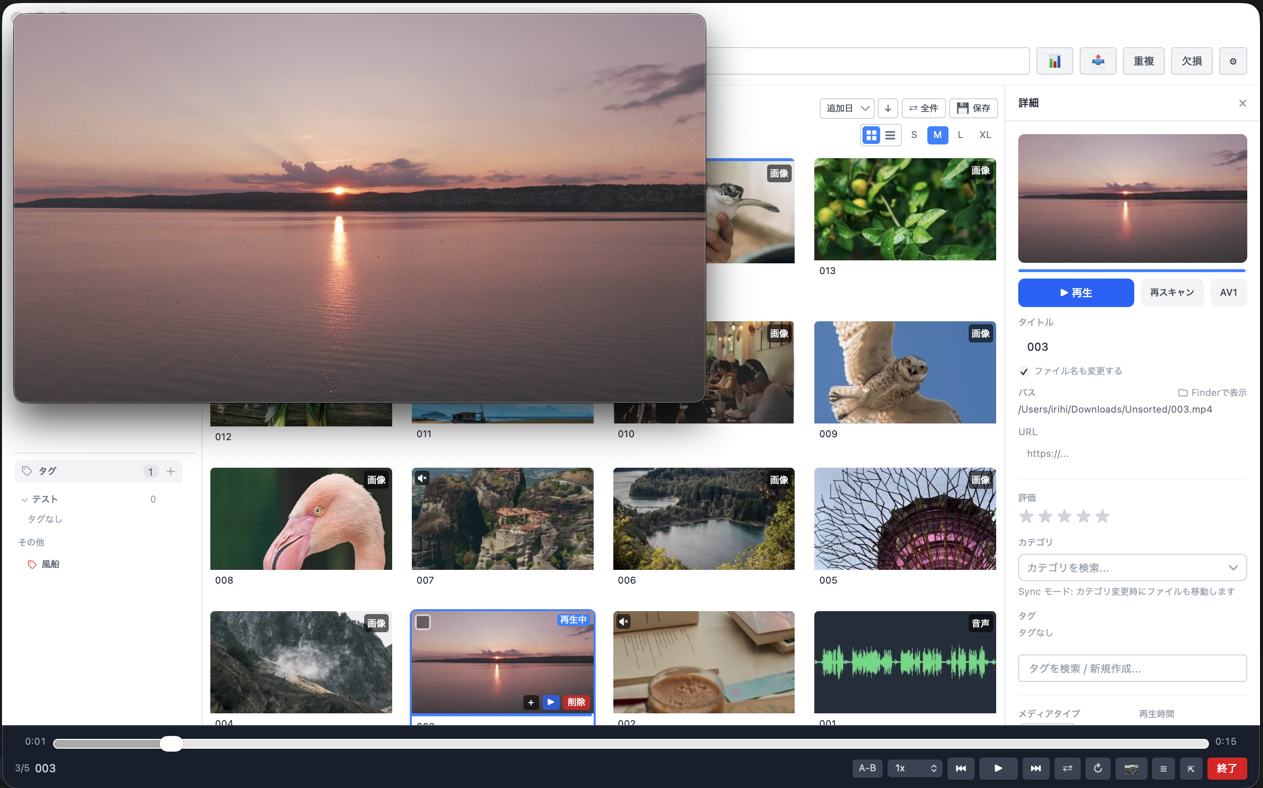The width and height of the screenshot is (1263, 788).
Task: Collapse the テスト tag group
Action: (24, 499)
